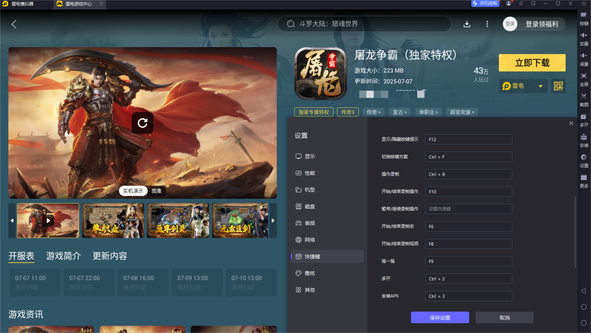Take a screenshot with 截图 icon

584,96
